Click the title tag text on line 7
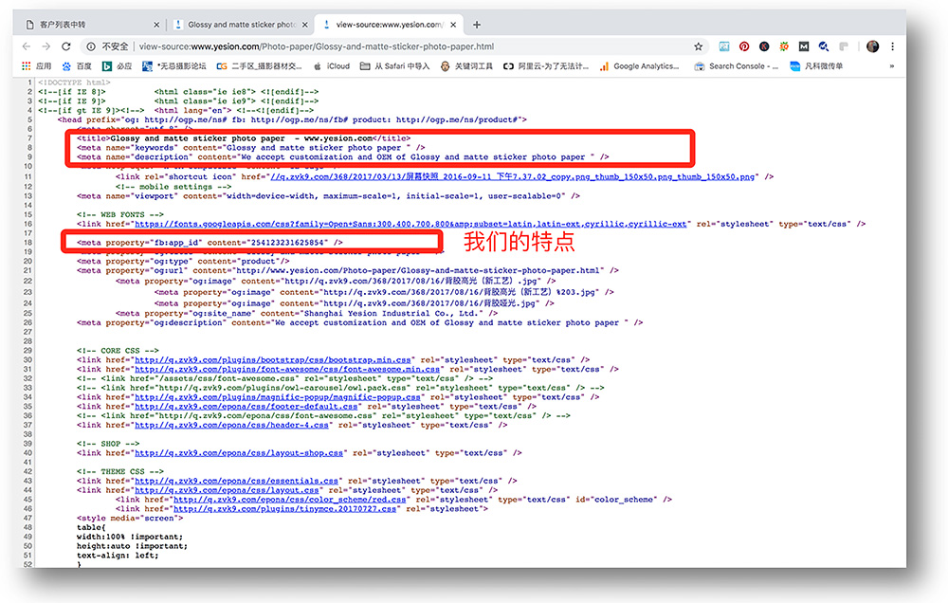The height and width of the screenshot is (603, 948). 244,138
